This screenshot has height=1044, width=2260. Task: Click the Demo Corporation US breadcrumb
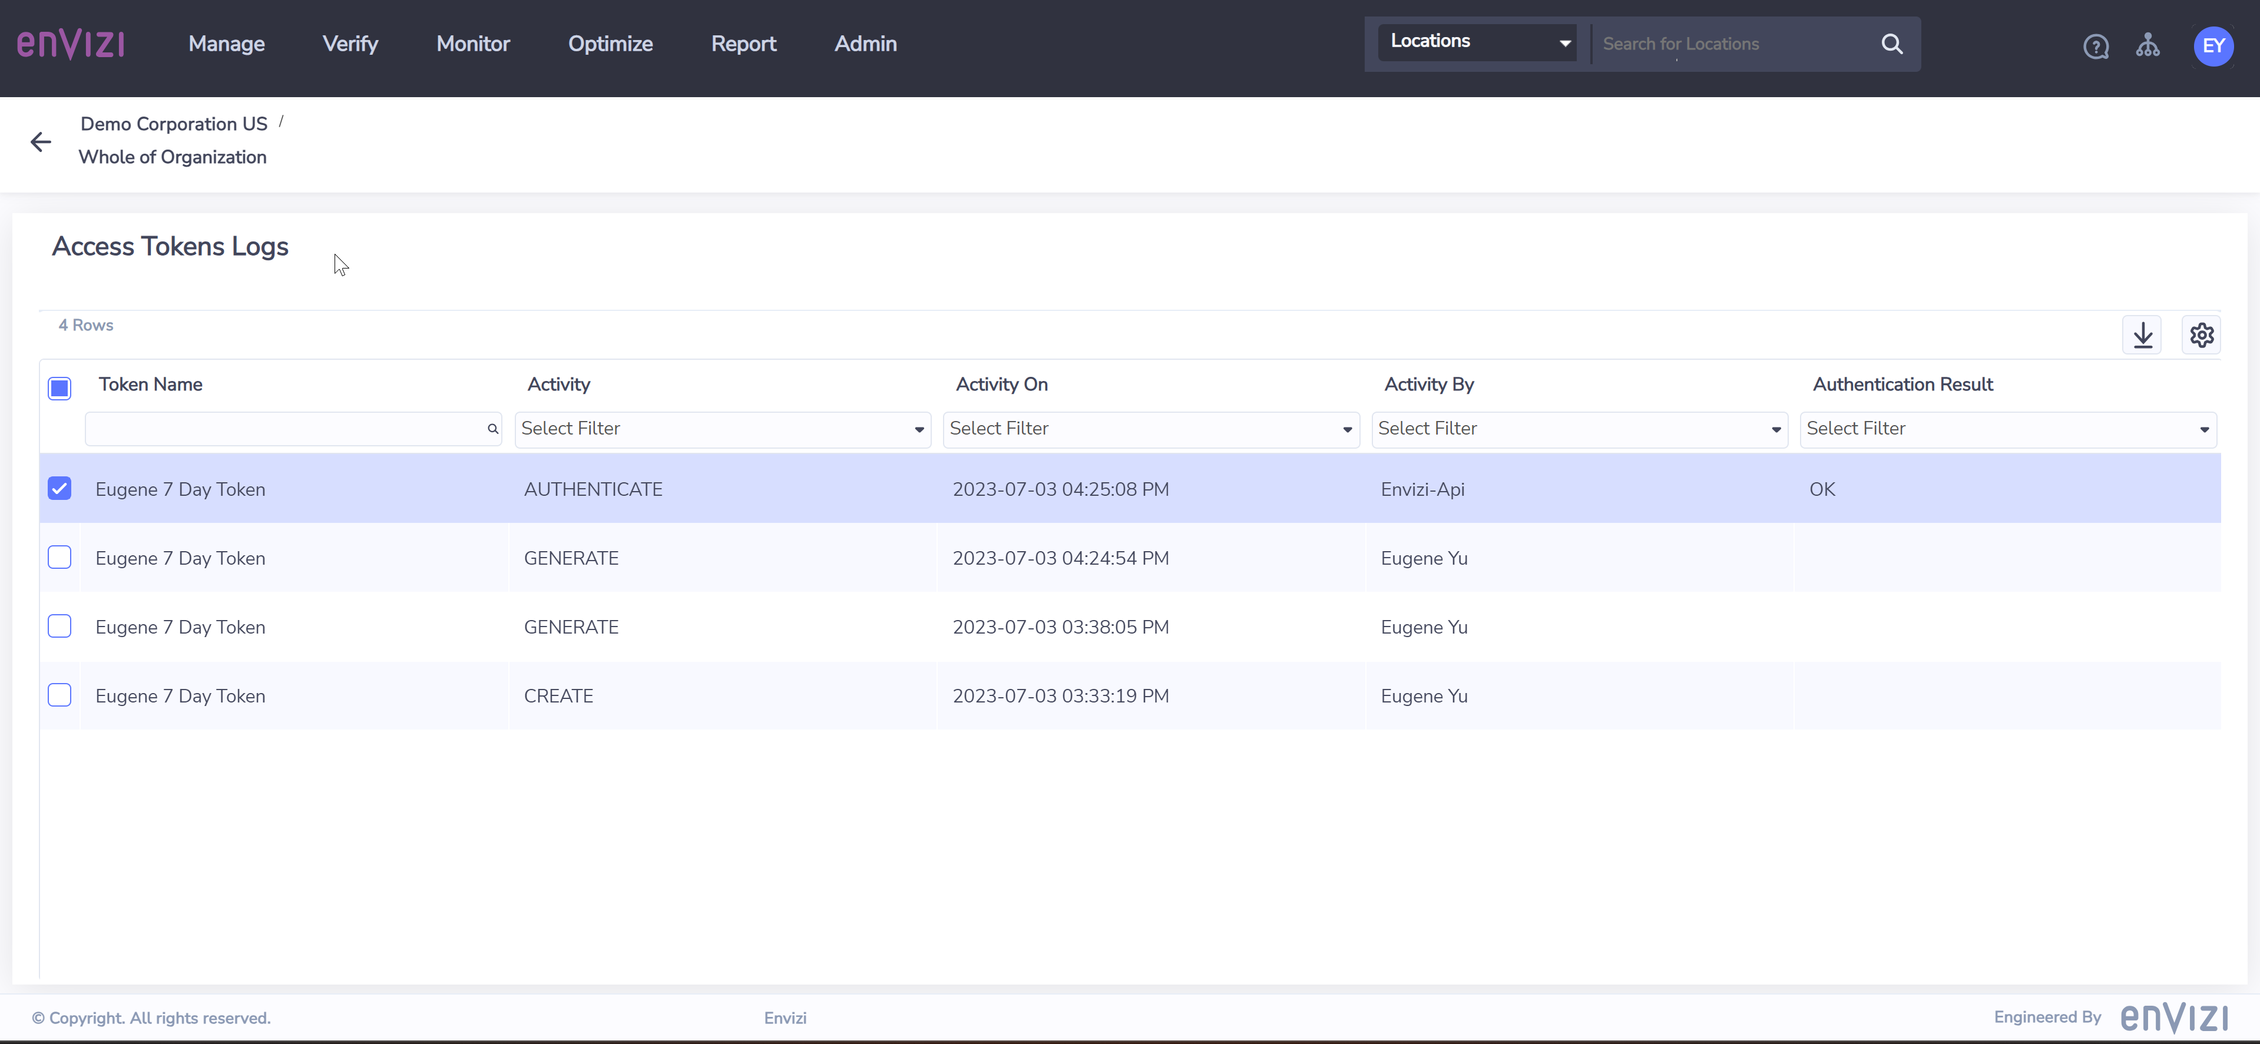(174, 124)
